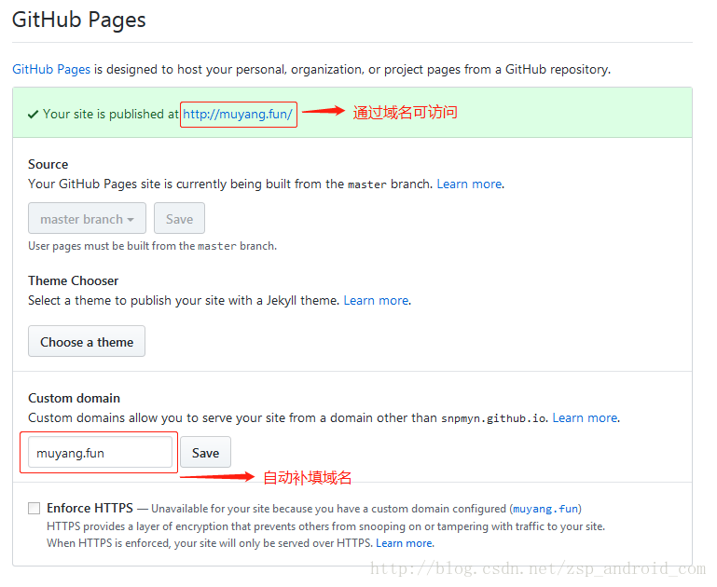The image size is (717, 587).
Task: Click the snpmyn.github.io domain text
Action: [x=493, y=418]
